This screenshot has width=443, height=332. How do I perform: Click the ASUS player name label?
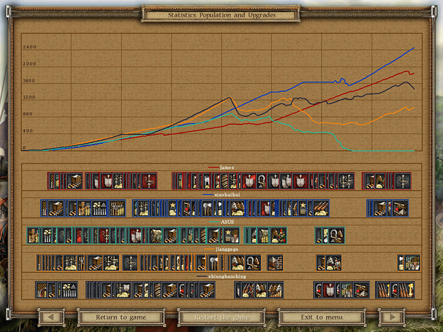[227, 222]
